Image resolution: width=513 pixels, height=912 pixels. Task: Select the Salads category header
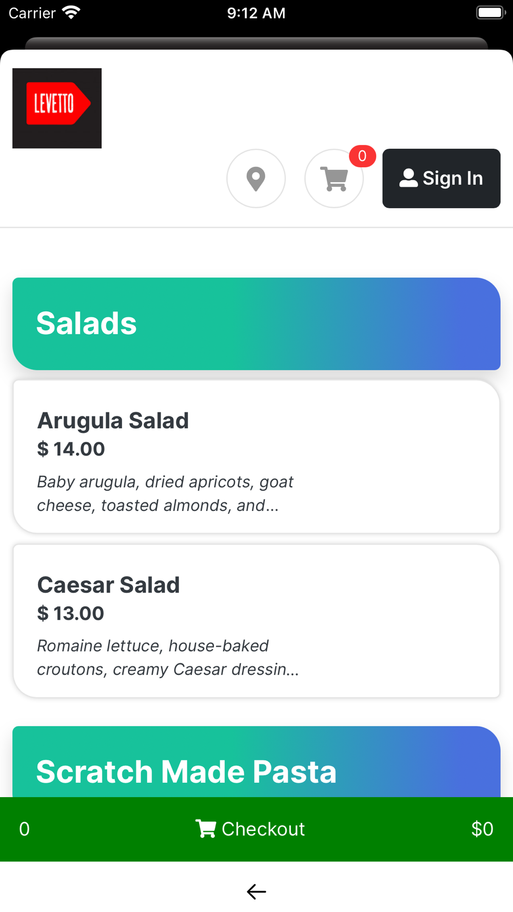[256, 324]
